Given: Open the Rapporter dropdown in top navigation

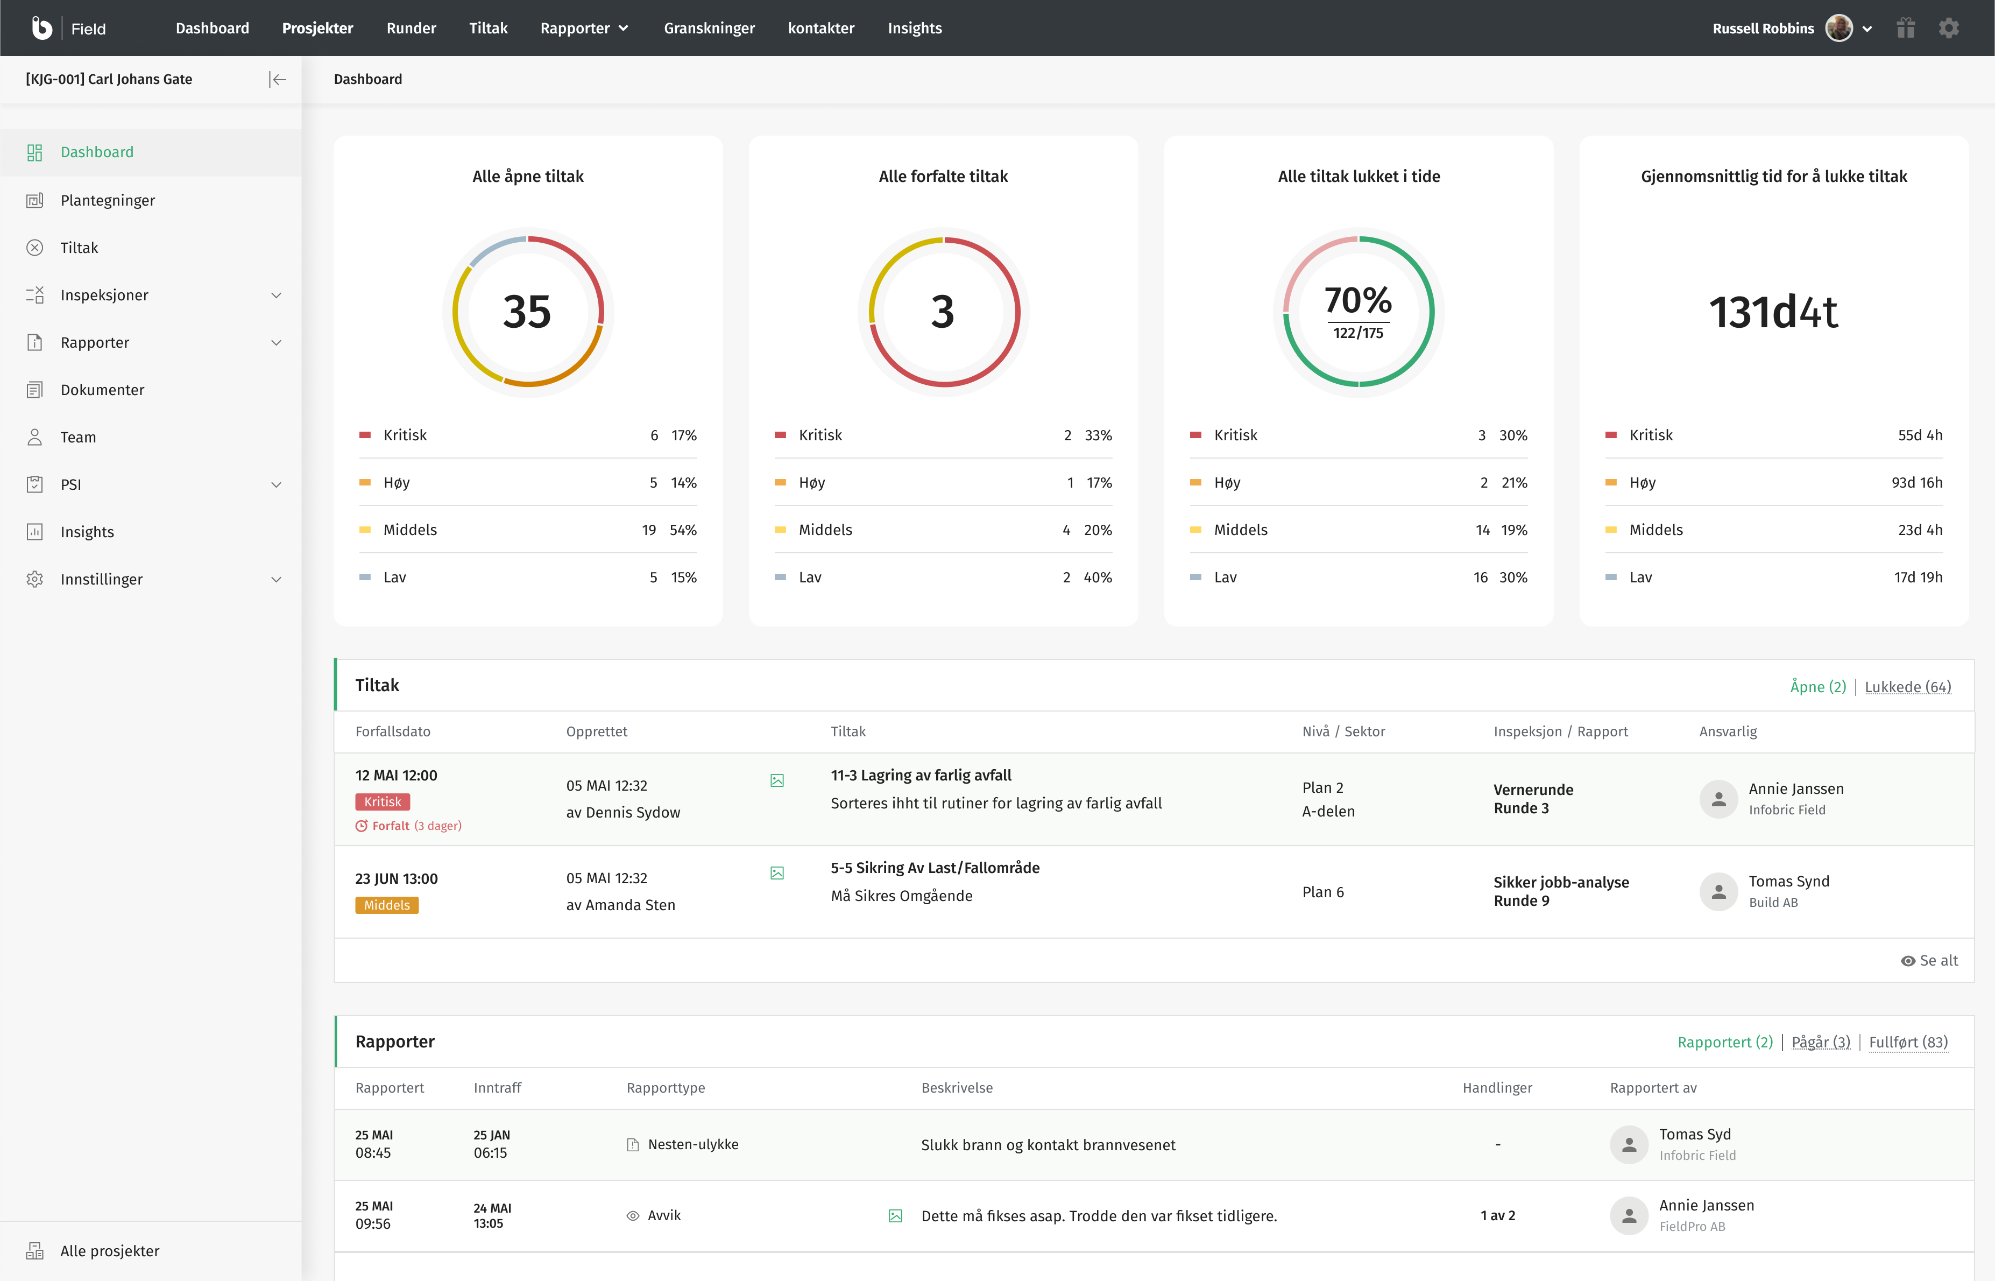Looking at the screenshot, I should 584,29.
